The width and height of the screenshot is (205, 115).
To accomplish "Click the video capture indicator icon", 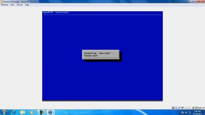I will coord(189,108).
